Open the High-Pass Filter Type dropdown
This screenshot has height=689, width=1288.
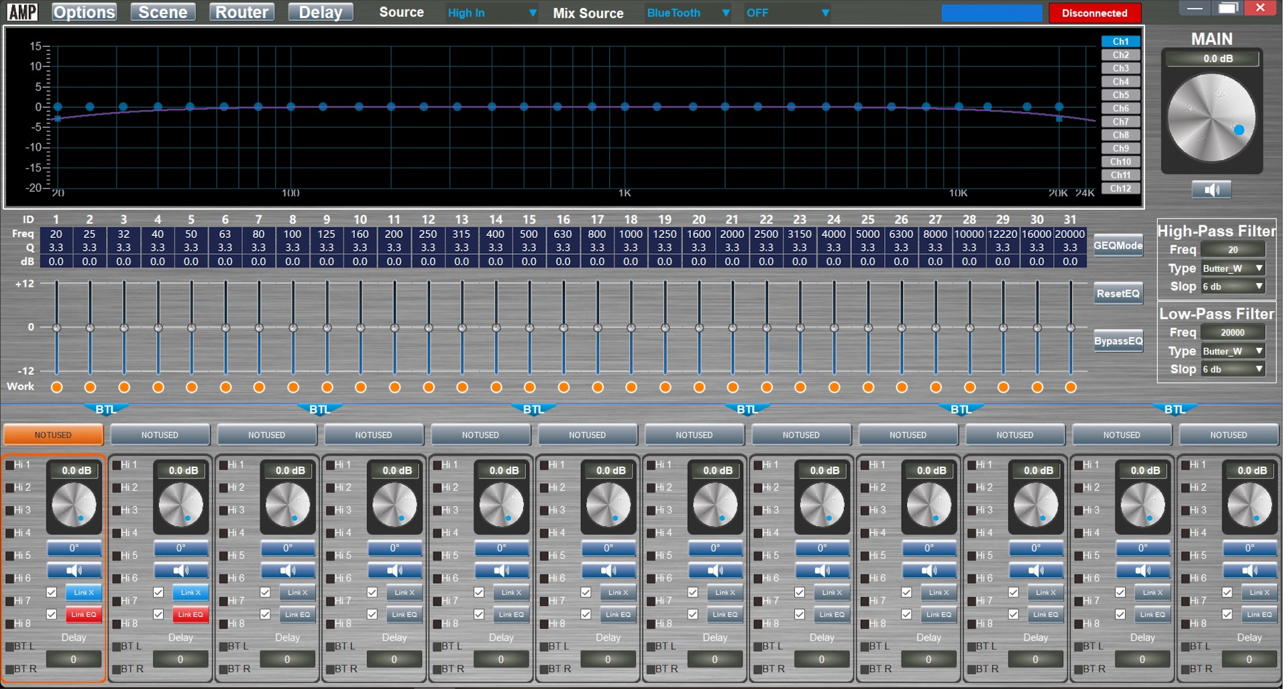point(1233,268)
